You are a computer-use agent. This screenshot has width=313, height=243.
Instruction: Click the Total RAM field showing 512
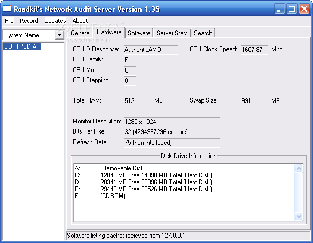137,101
